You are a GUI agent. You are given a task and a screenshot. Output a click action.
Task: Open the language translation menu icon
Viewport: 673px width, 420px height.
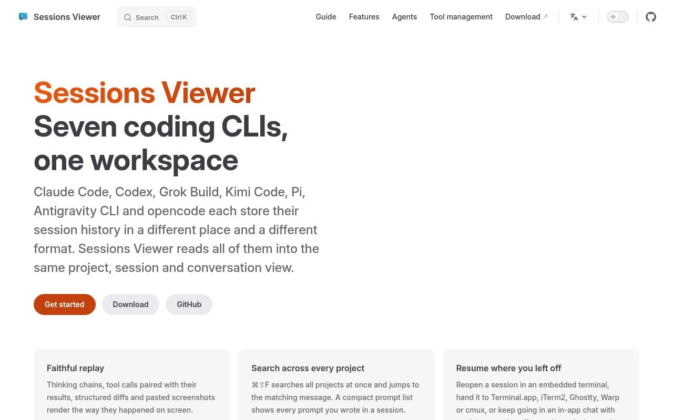pyautogui.click(x=574, y=17)
